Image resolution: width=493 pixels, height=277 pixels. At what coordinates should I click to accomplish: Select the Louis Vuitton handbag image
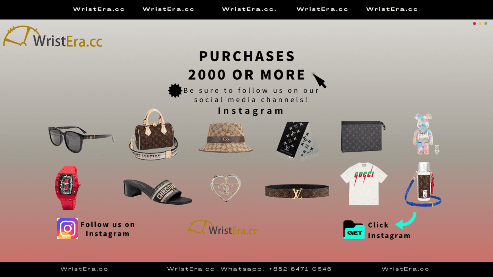pos(154,135)
